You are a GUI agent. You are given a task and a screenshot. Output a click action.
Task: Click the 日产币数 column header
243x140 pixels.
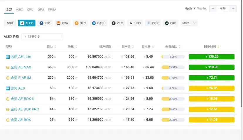coord(105,47)
